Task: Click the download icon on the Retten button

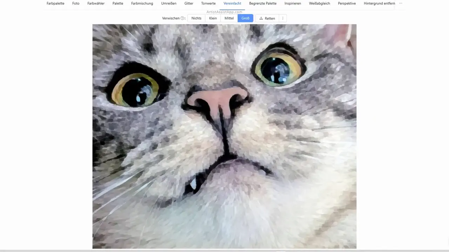Action: [261, 18]
